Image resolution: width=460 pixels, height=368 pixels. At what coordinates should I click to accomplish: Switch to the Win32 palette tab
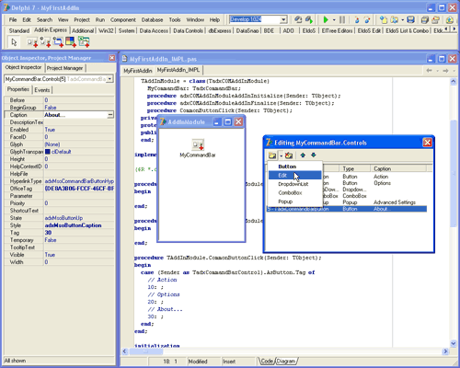tap(106, 30)
